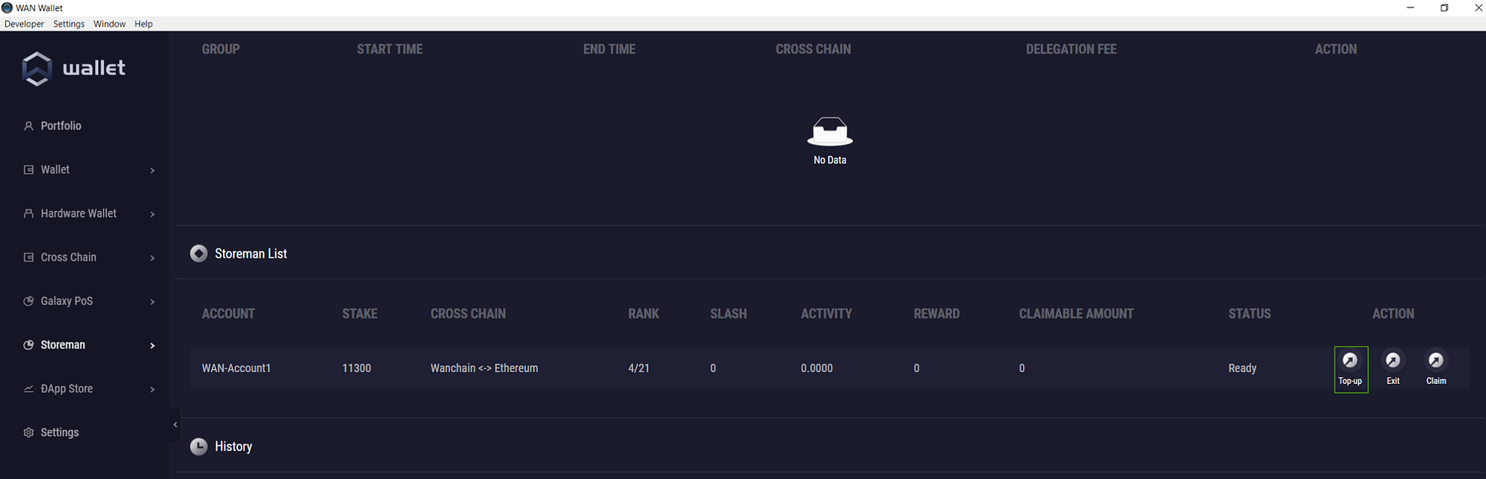
Task: Click the No Data inbox icon
Action: [830, 131]
